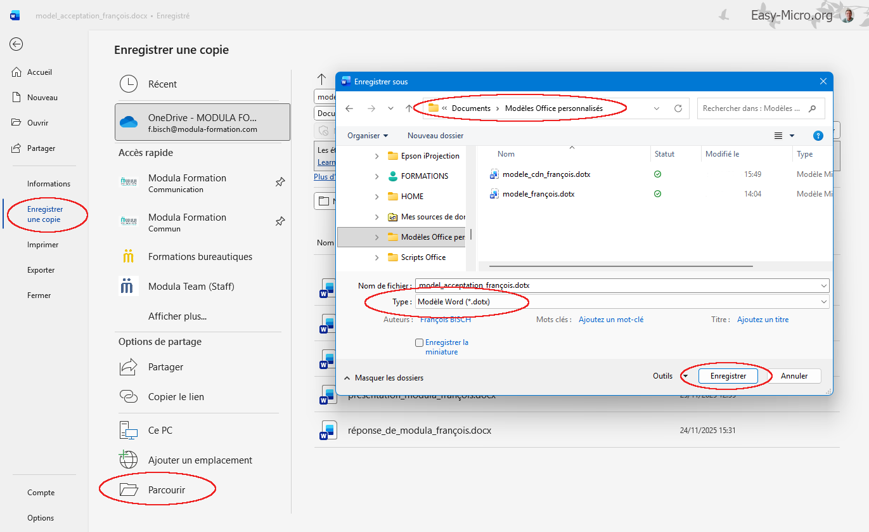The image size is (869, 532).
Task: Select Exporter in the left menu
Action: 41,270
